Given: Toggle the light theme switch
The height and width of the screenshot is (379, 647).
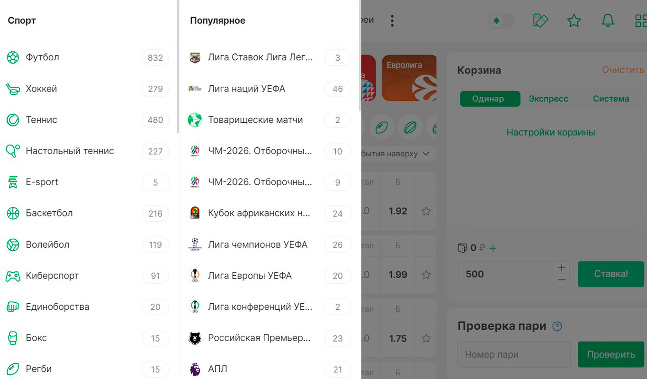Looking at the screenshot, I should click(x=501, y=21).
